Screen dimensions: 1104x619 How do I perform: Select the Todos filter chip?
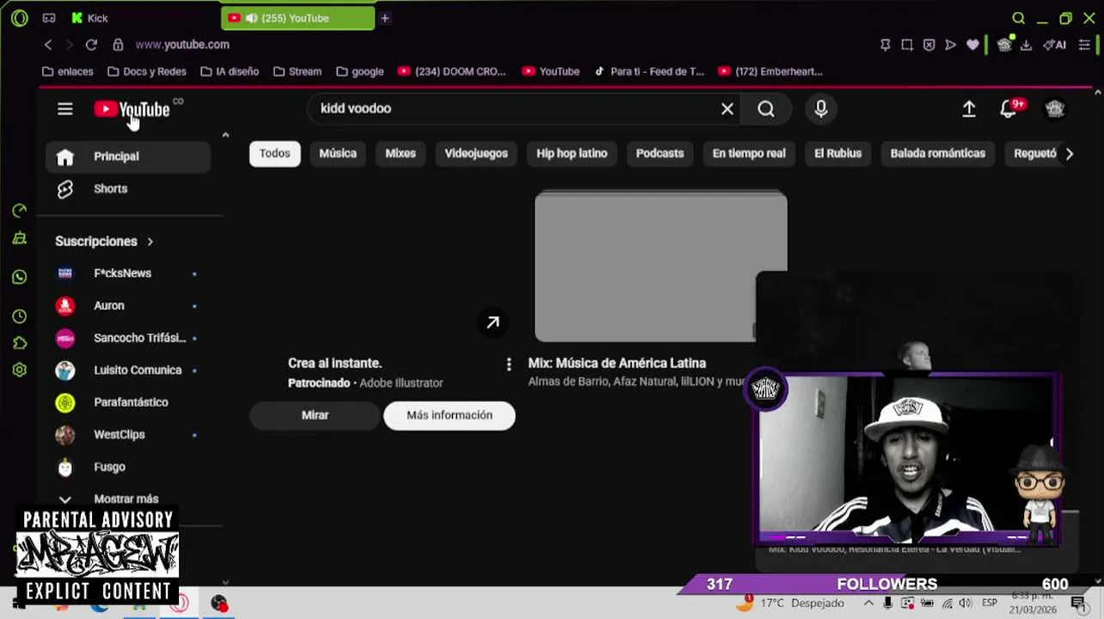275,154
